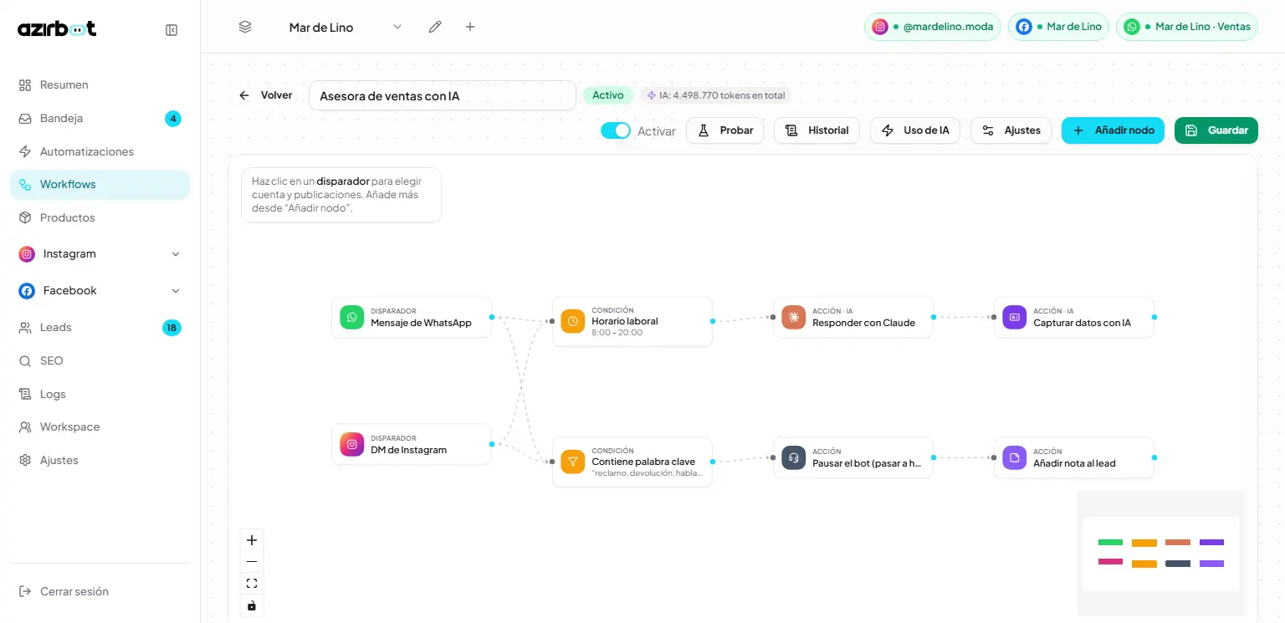
Task: Click the WhatsApp trigger node icon
Action: tap(352, 318)
